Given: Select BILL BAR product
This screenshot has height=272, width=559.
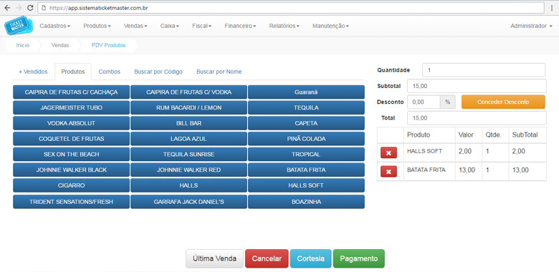Looking at the screenshot, I should (189, 123).
